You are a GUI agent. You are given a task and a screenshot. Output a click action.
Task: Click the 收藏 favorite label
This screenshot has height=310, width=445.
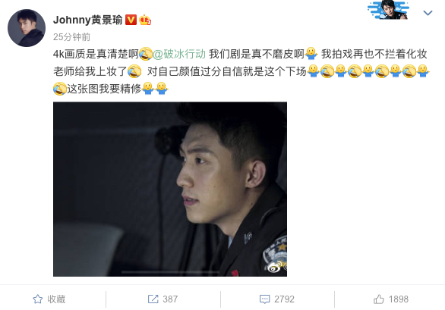[56, 299]
